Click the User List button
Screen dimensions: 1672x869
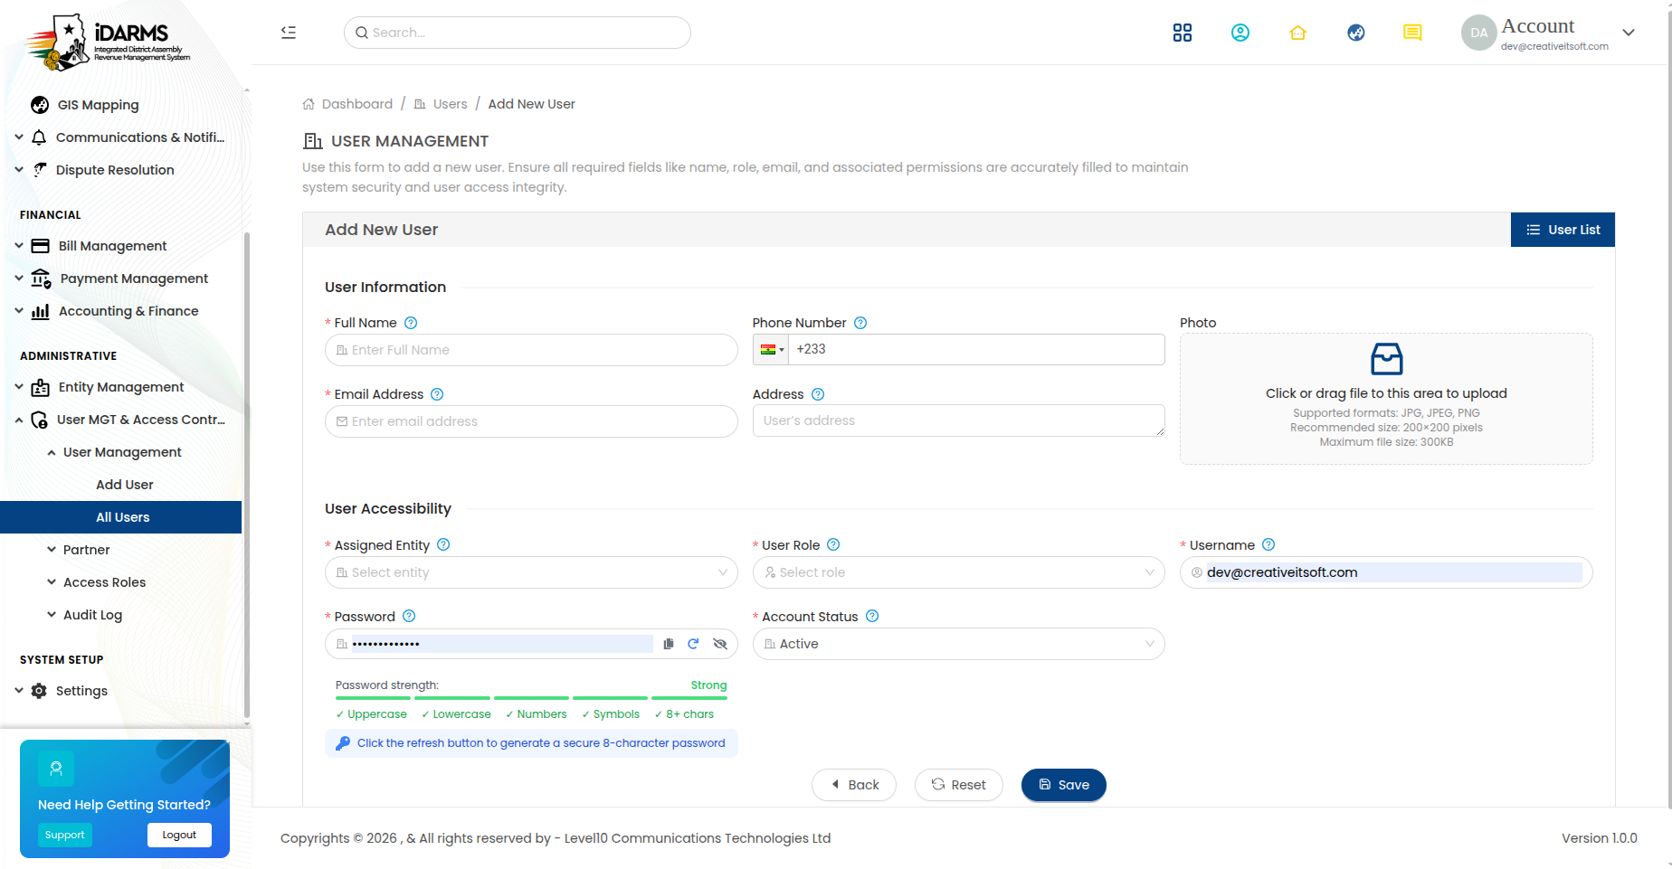[1563, 230]
